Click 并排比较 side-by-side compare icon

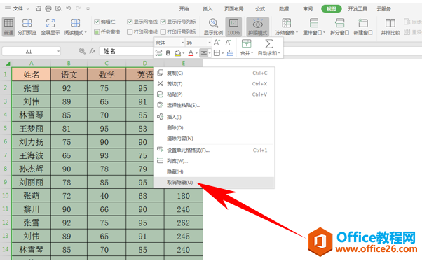(x=390, y=27)
